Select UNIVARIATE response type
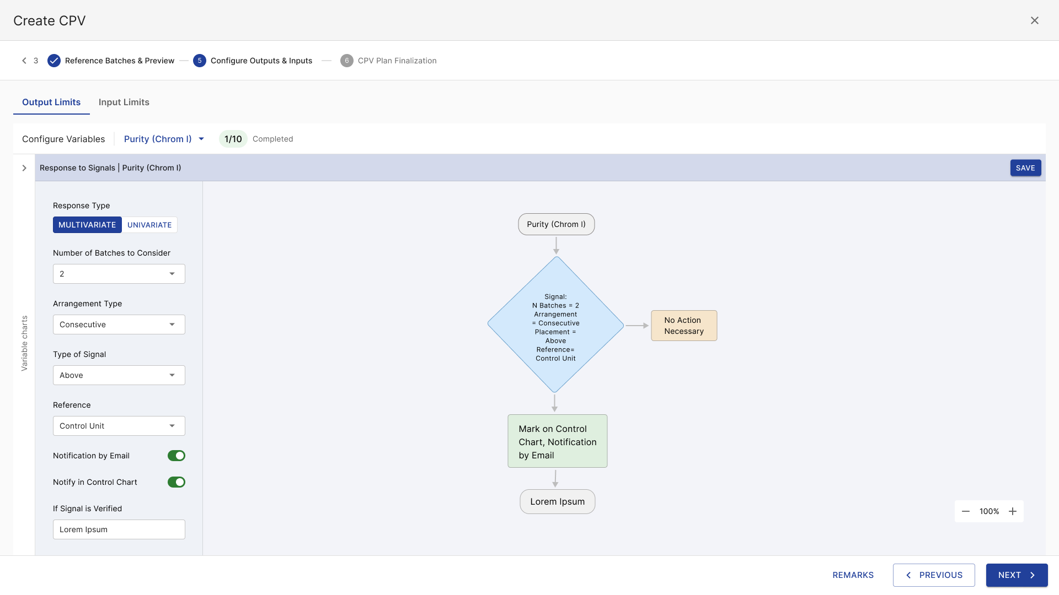 (149, 225)
